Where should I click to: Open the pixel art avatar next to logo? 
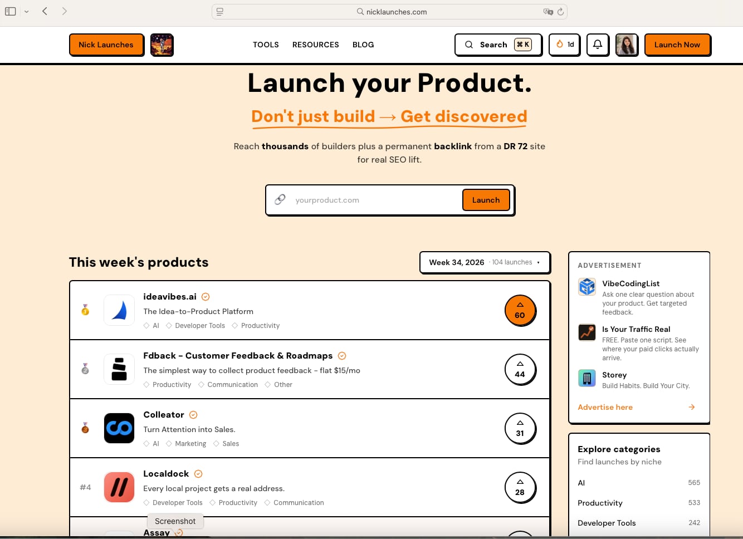[x=162, y=45]
